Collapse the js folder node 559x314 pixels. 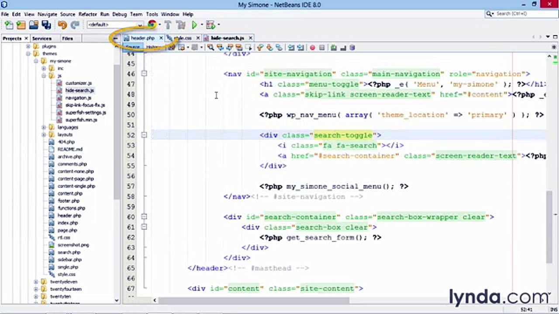click(44, 76)
